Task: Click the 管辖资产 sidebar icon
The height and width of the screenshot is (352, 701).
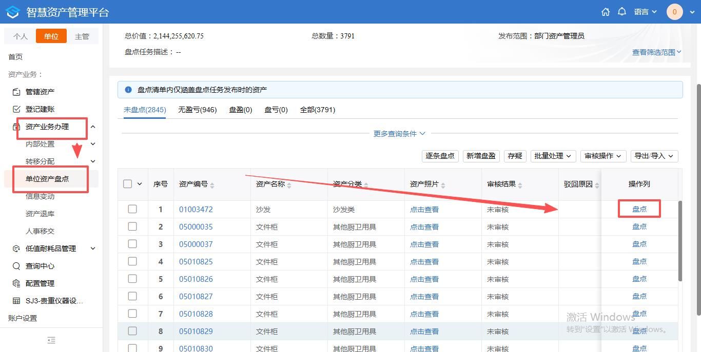Action: (16, 92)
